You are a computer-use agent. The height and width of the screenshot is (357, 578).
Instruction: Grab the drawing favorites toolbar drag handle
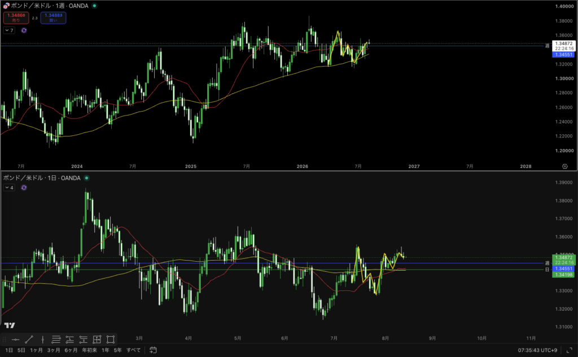tap(5, 340)
